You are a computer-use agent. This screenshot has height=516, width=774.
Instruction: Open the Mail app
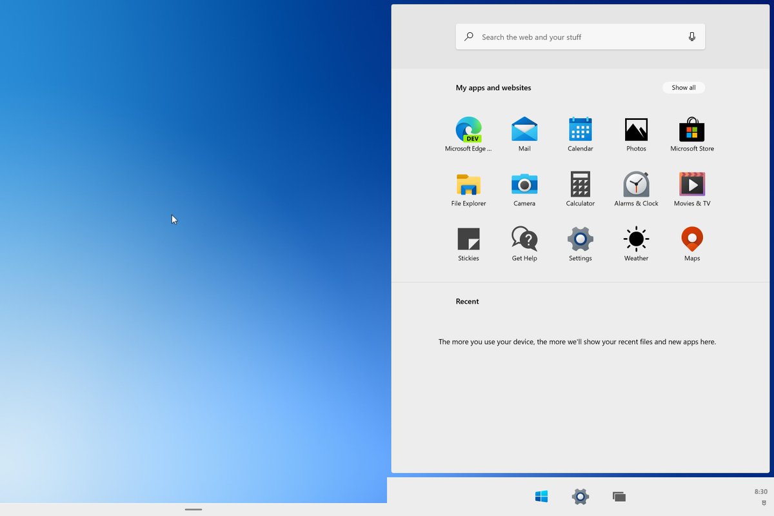pos(524,129)
